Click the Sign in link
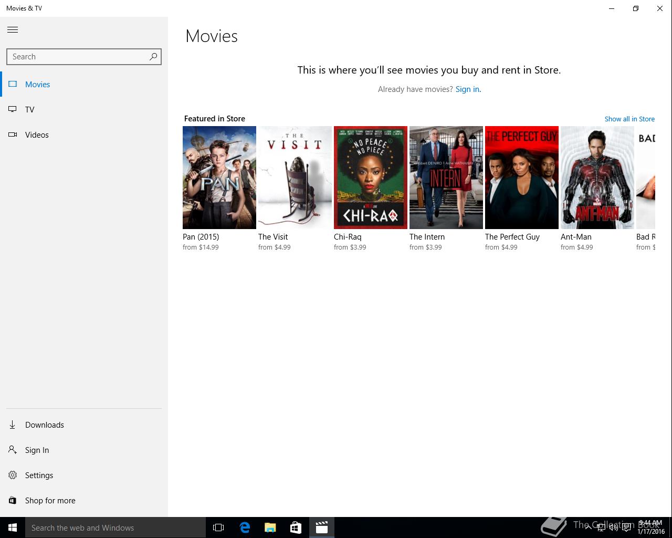This screenshot has height=538, width=672. pyautogui.click(x=468, y=89)
